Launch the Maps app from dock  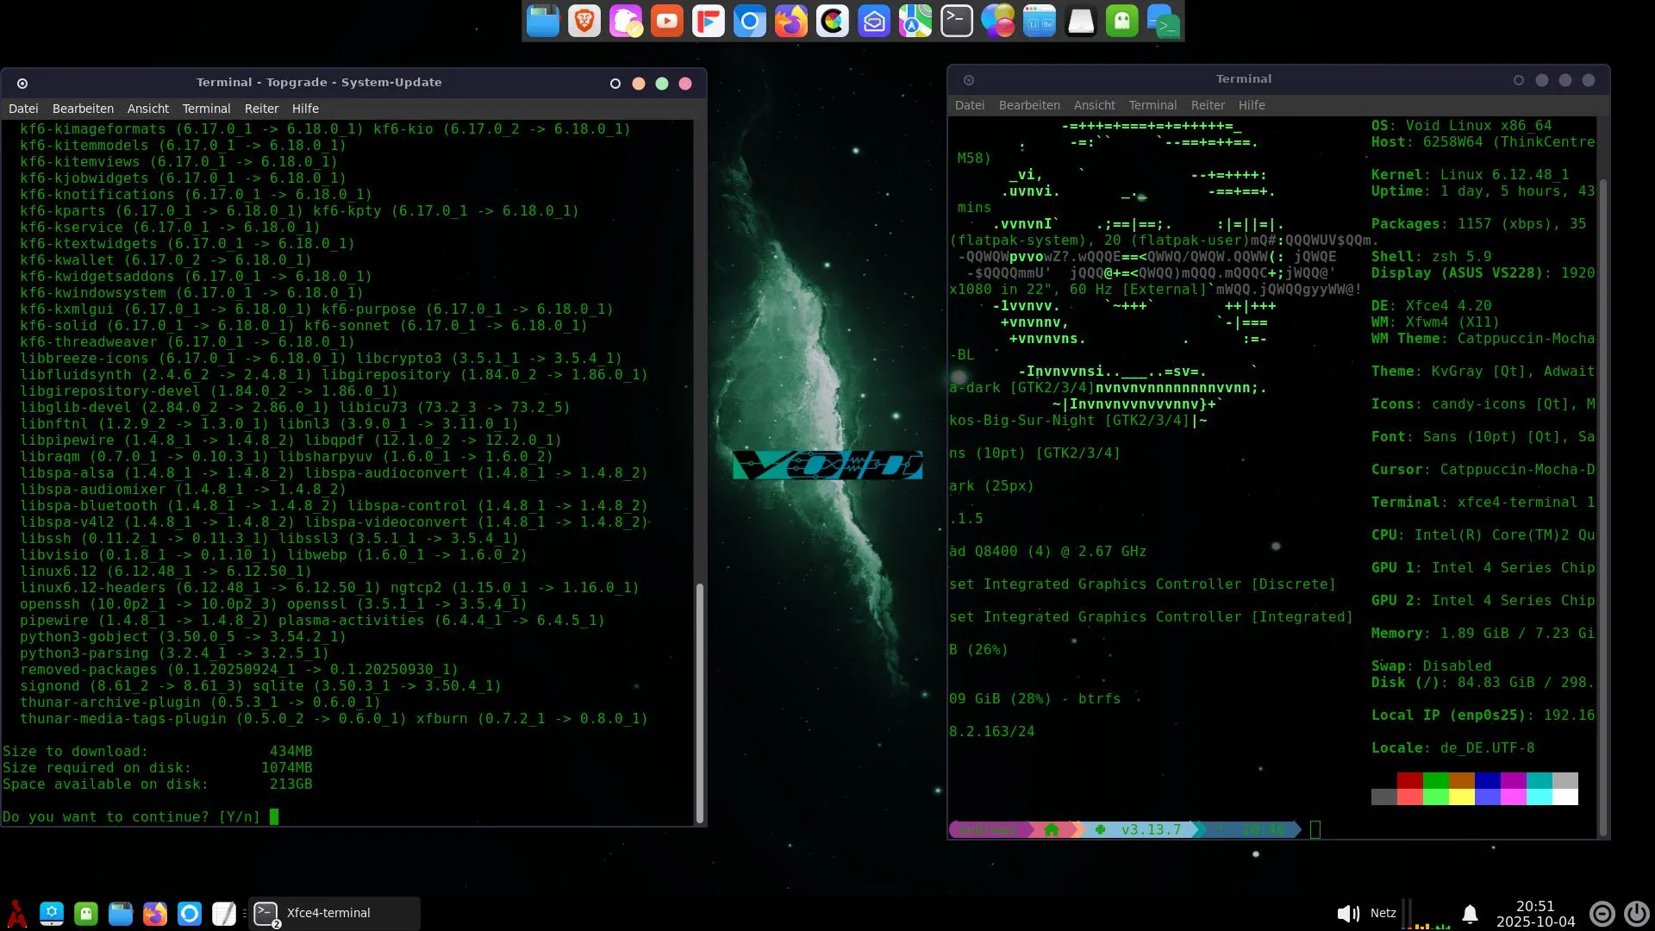pos(915,21)
